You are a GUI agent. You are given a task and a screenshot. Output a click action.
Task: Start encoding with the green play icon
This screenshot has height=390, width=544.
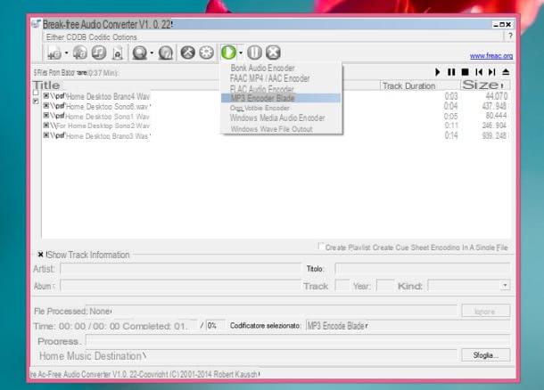tap(228, 53)
